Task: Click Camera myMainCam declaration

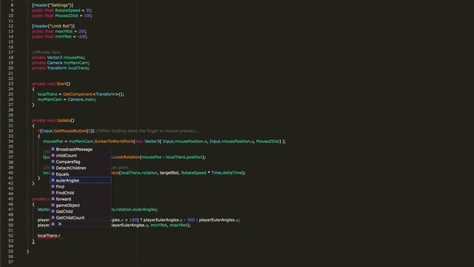Action: 68,62
